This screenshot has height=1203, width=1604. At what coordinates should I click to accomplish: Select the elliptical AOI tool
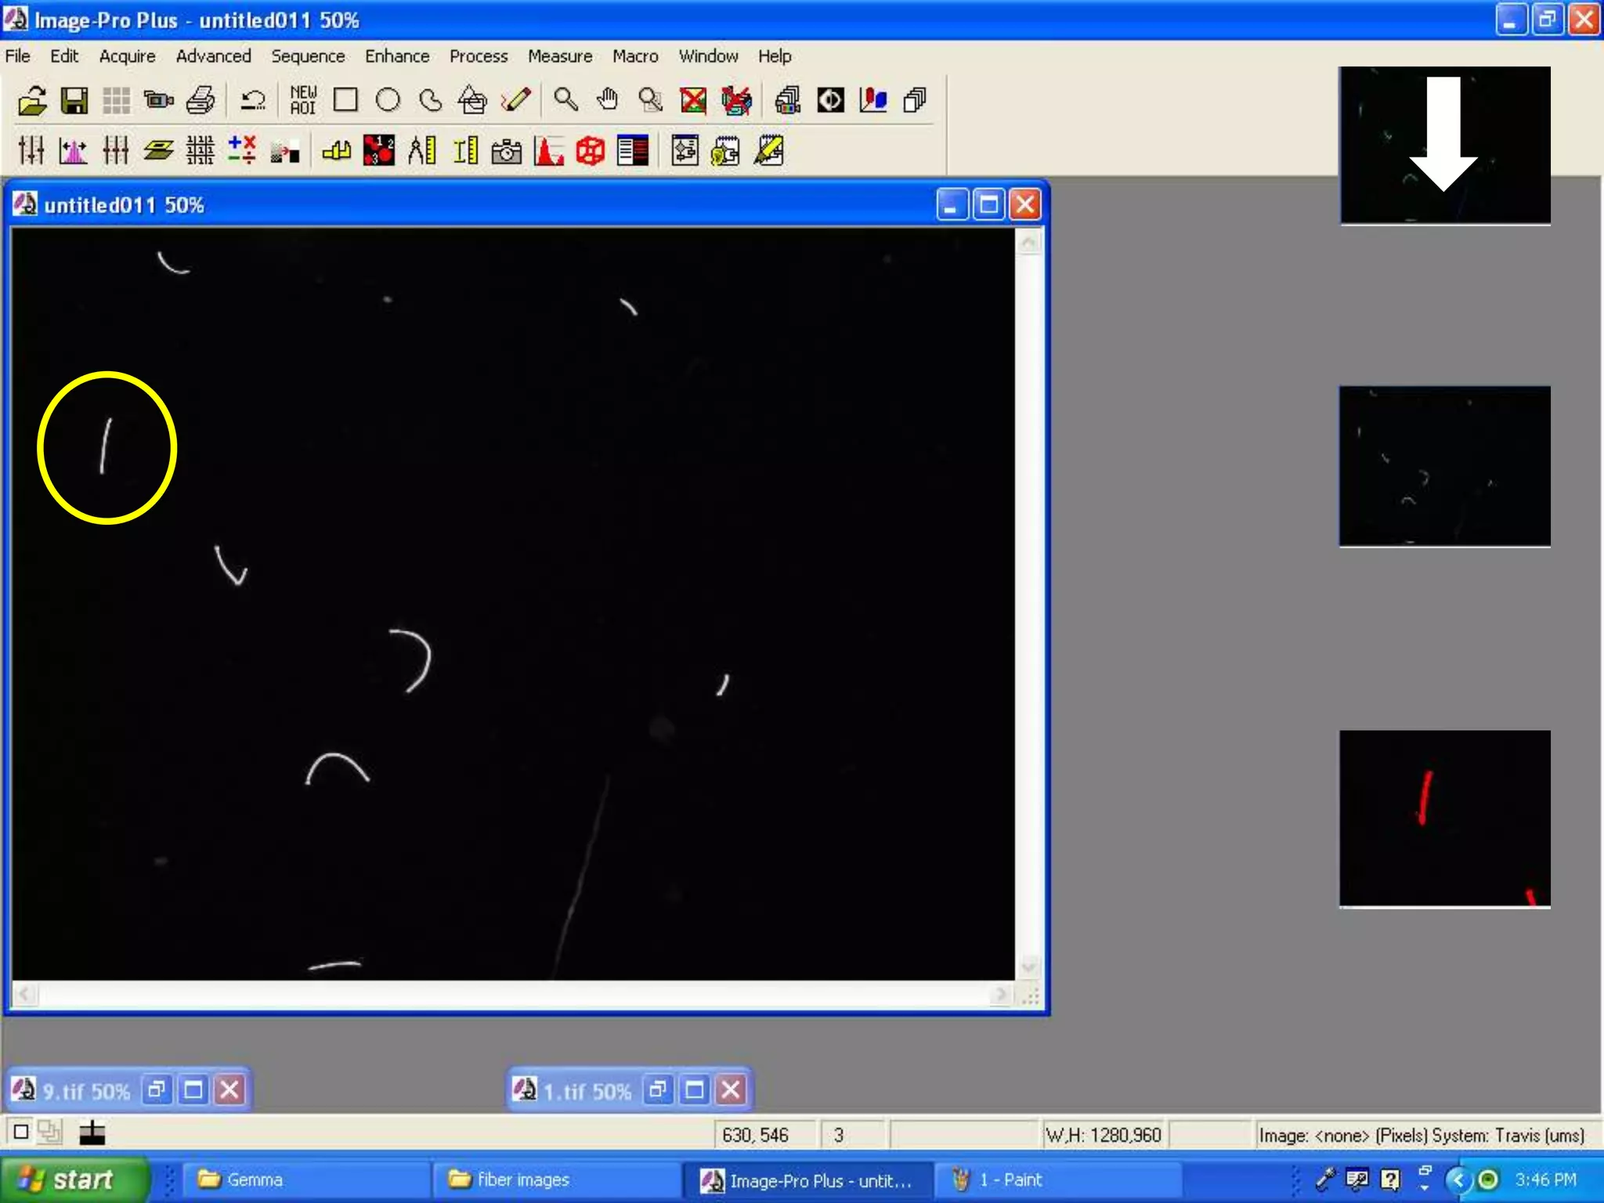(x=388, y=100)
